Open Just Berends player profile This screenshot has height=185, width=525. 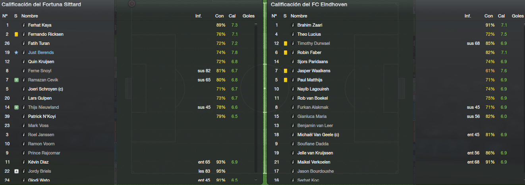[x=41, y=52]
